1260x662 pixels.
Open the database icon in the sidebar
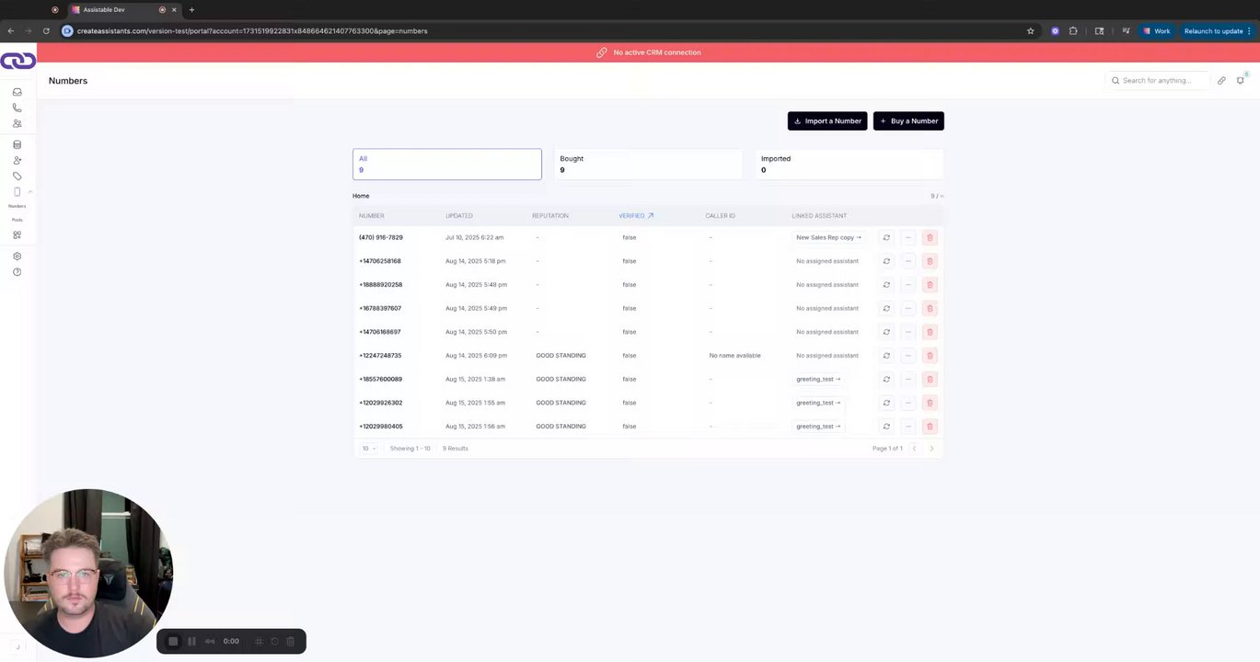click(x=17, y=144)
